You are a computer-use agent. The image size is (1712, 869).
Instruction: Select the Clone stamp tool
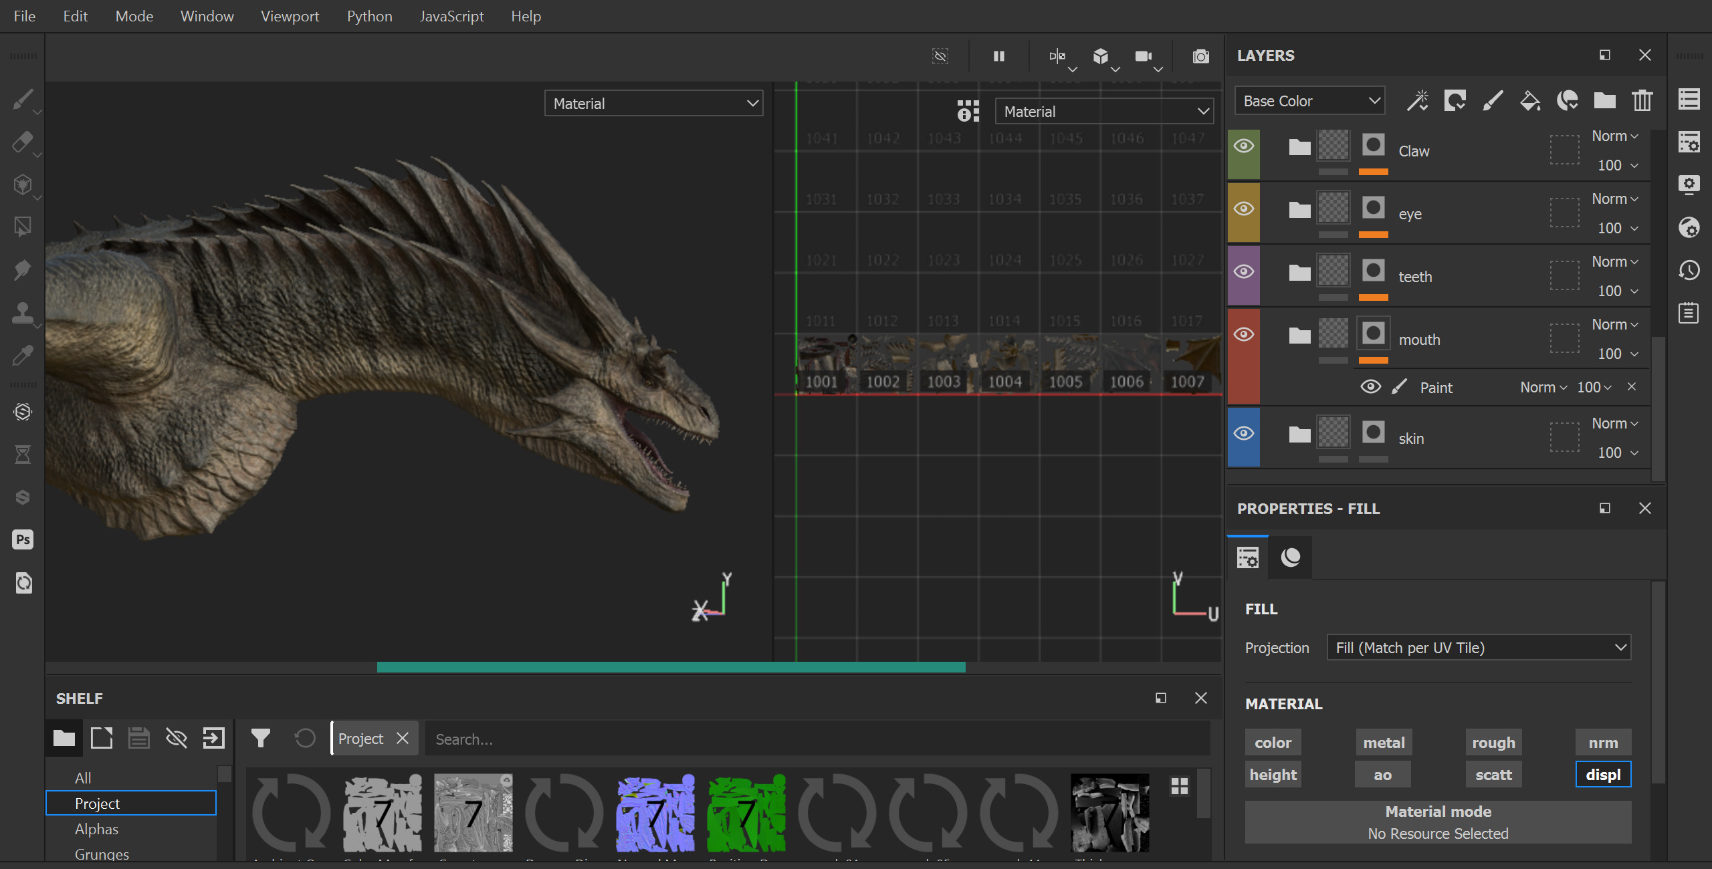(22, 313)
